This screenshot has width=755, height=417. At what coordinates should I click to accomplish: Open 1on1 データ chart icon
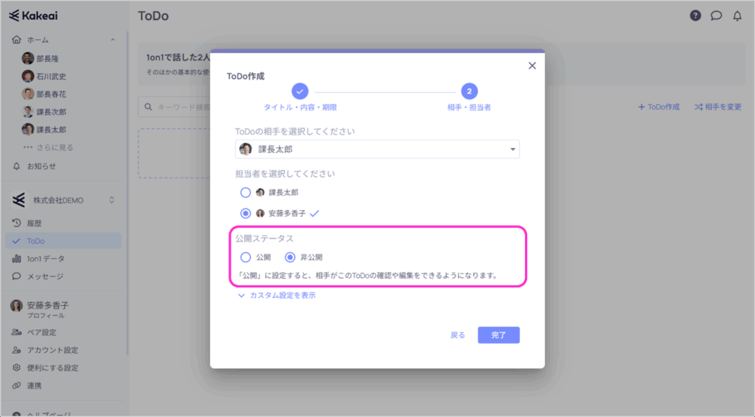tap(16, 259)
